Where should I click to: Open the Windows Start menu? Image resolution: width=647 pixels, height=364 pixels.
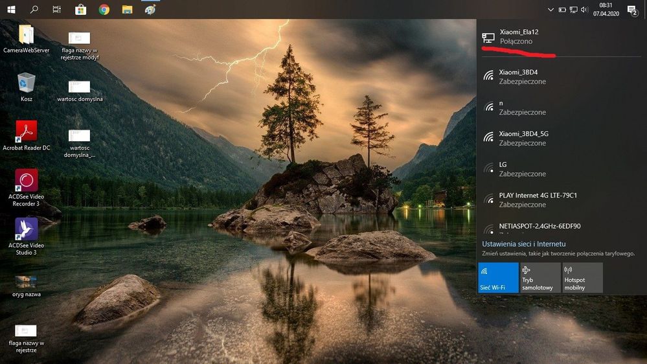(x=11, y=10)
